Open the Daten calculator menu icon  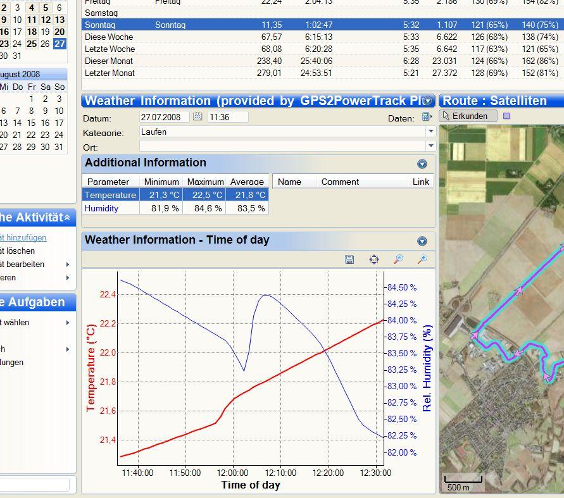point(427,116)
